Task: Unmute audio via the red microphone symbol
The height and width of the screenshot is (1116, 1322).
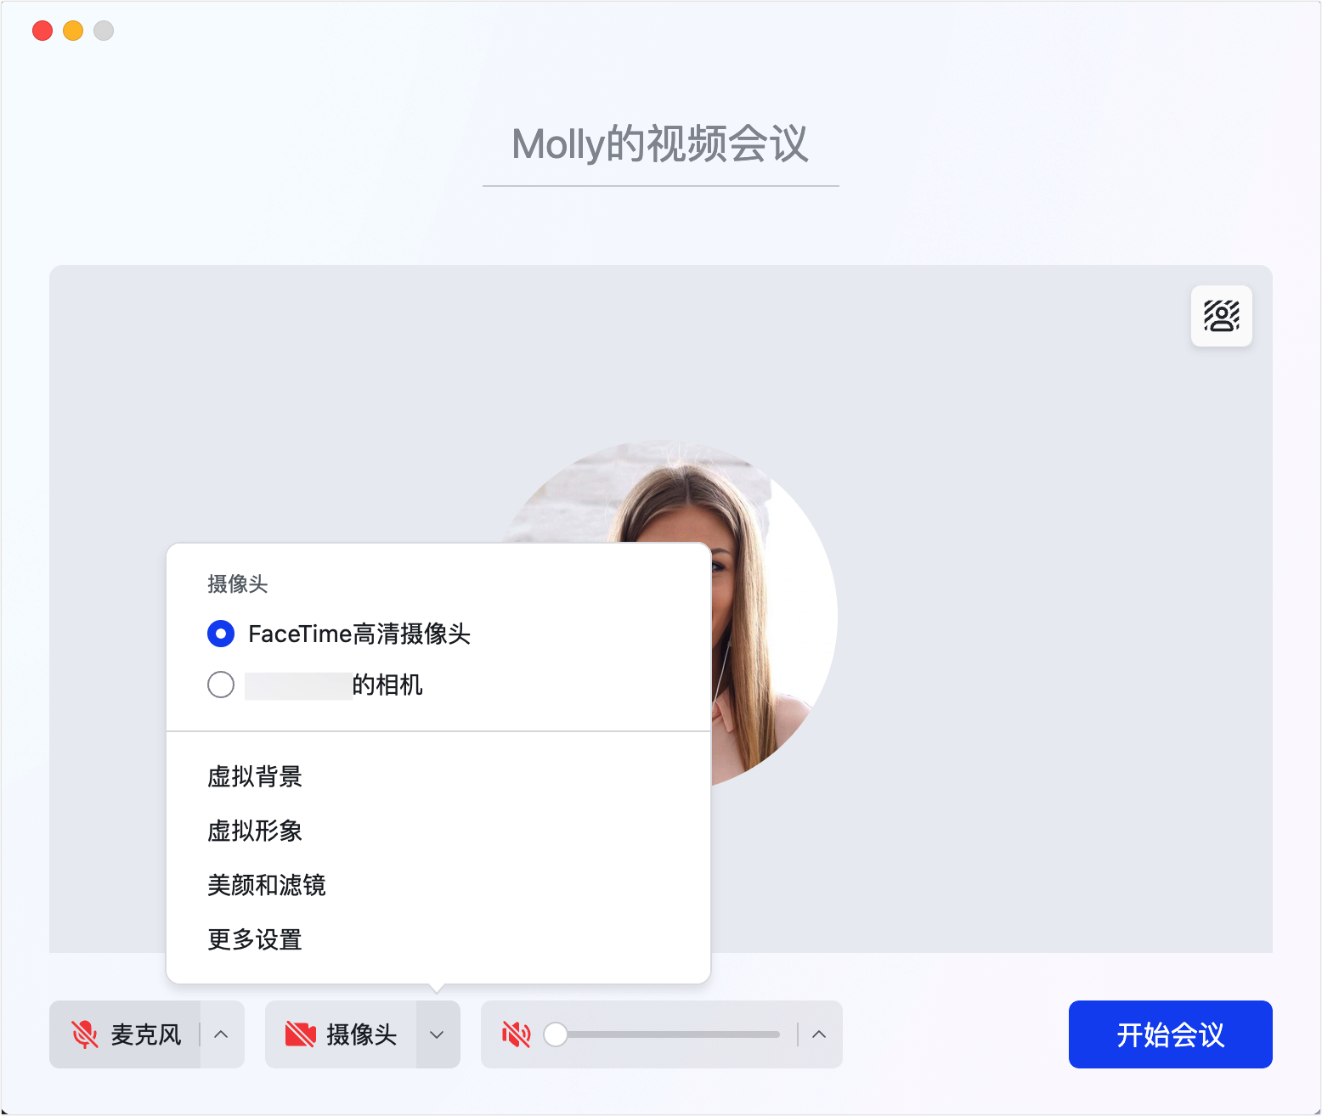Action: tap(85, 1034)
